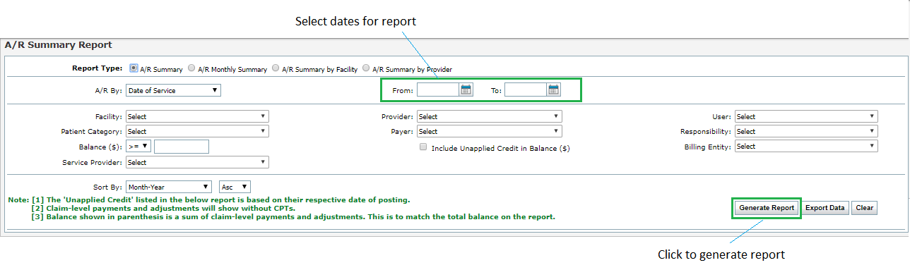The image size is (910, 277).
Task: Expand the Facility select dropdown
Action: pos(197,116)
